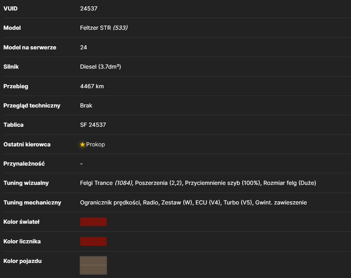Click the Kolor pojazdu label
This screenshot has height=278, width=351.
22,261
